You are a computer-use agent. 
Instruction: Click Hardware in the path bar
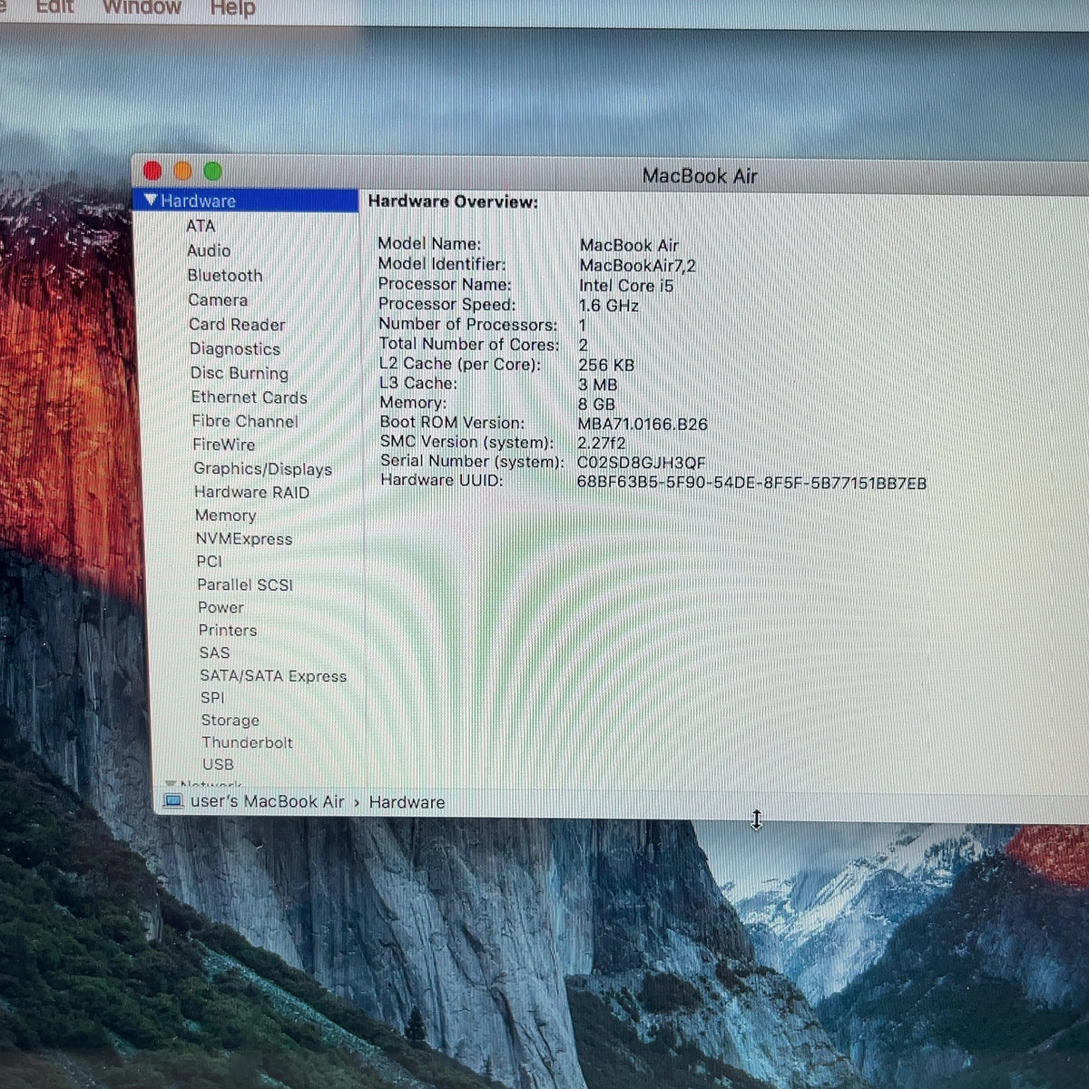click(x=407, y=802)
